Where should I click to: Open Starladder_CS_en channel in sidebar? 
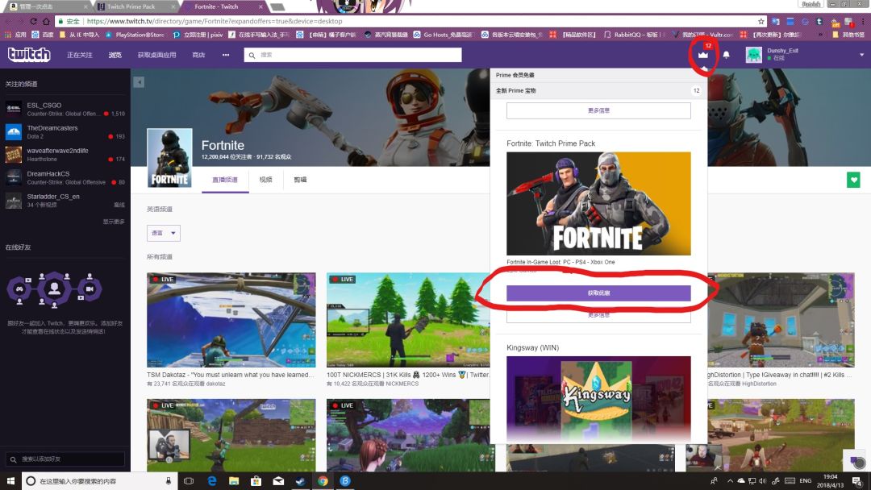point(65,201)
